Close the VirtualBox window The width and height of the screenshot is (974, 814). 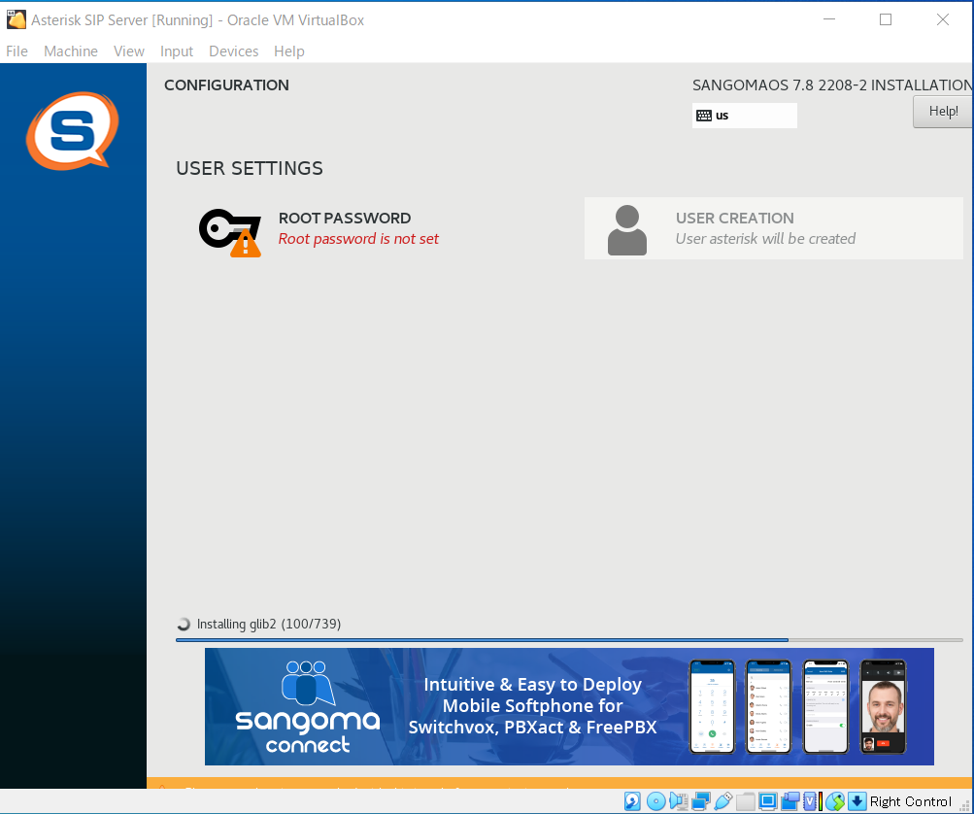click(x=942, y=19)
